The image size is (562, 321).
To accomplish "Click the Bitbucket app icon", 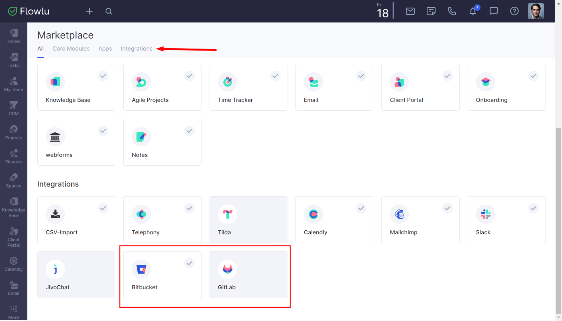I will pos(141,269).
